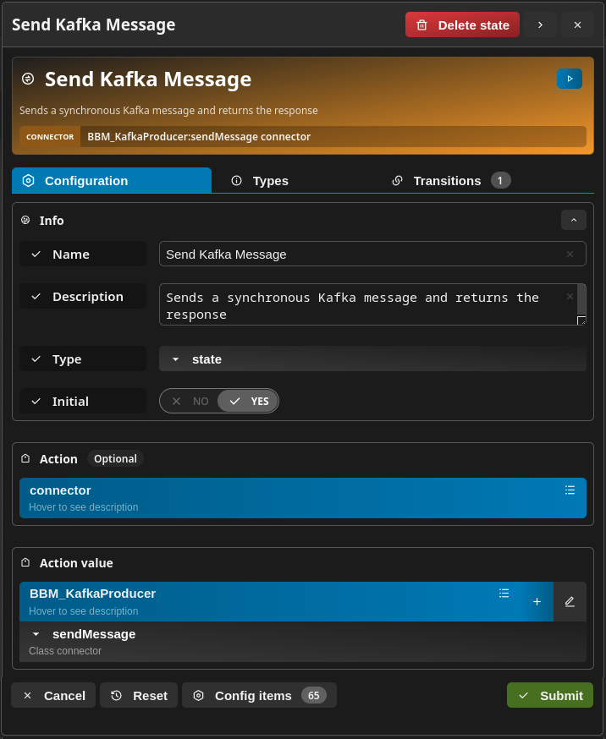Screen dimensions: 606x739
Task: Click pencil edit icon beside BBM_KafkaProducer
Action: [570, 602]
